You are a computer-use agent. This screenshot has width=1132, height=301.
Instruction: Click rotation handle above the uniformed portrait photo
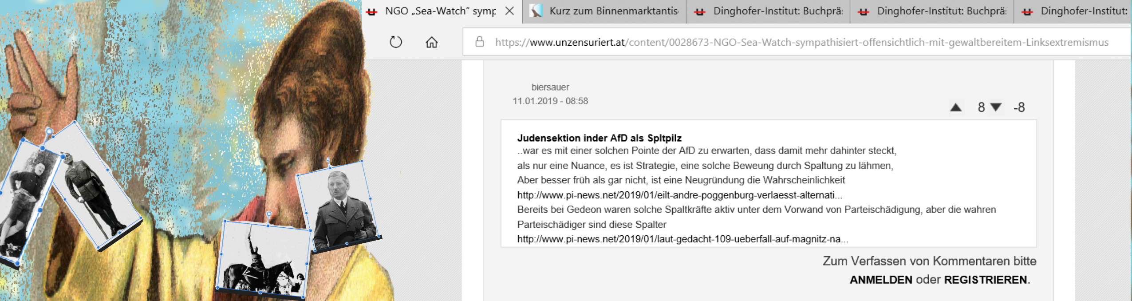[328, 160]
